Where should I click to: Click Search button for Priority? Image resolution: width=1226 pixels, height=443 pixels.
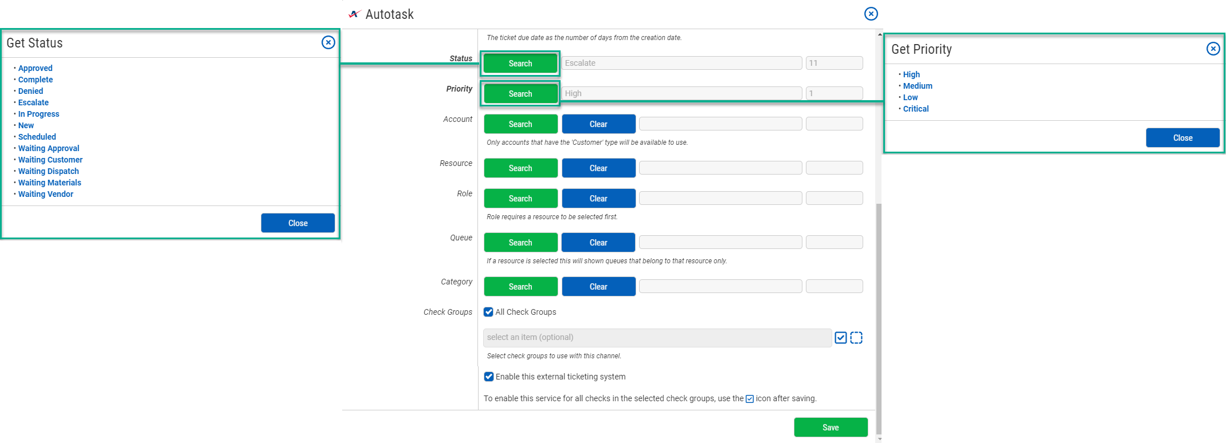(x=520, y=94)
